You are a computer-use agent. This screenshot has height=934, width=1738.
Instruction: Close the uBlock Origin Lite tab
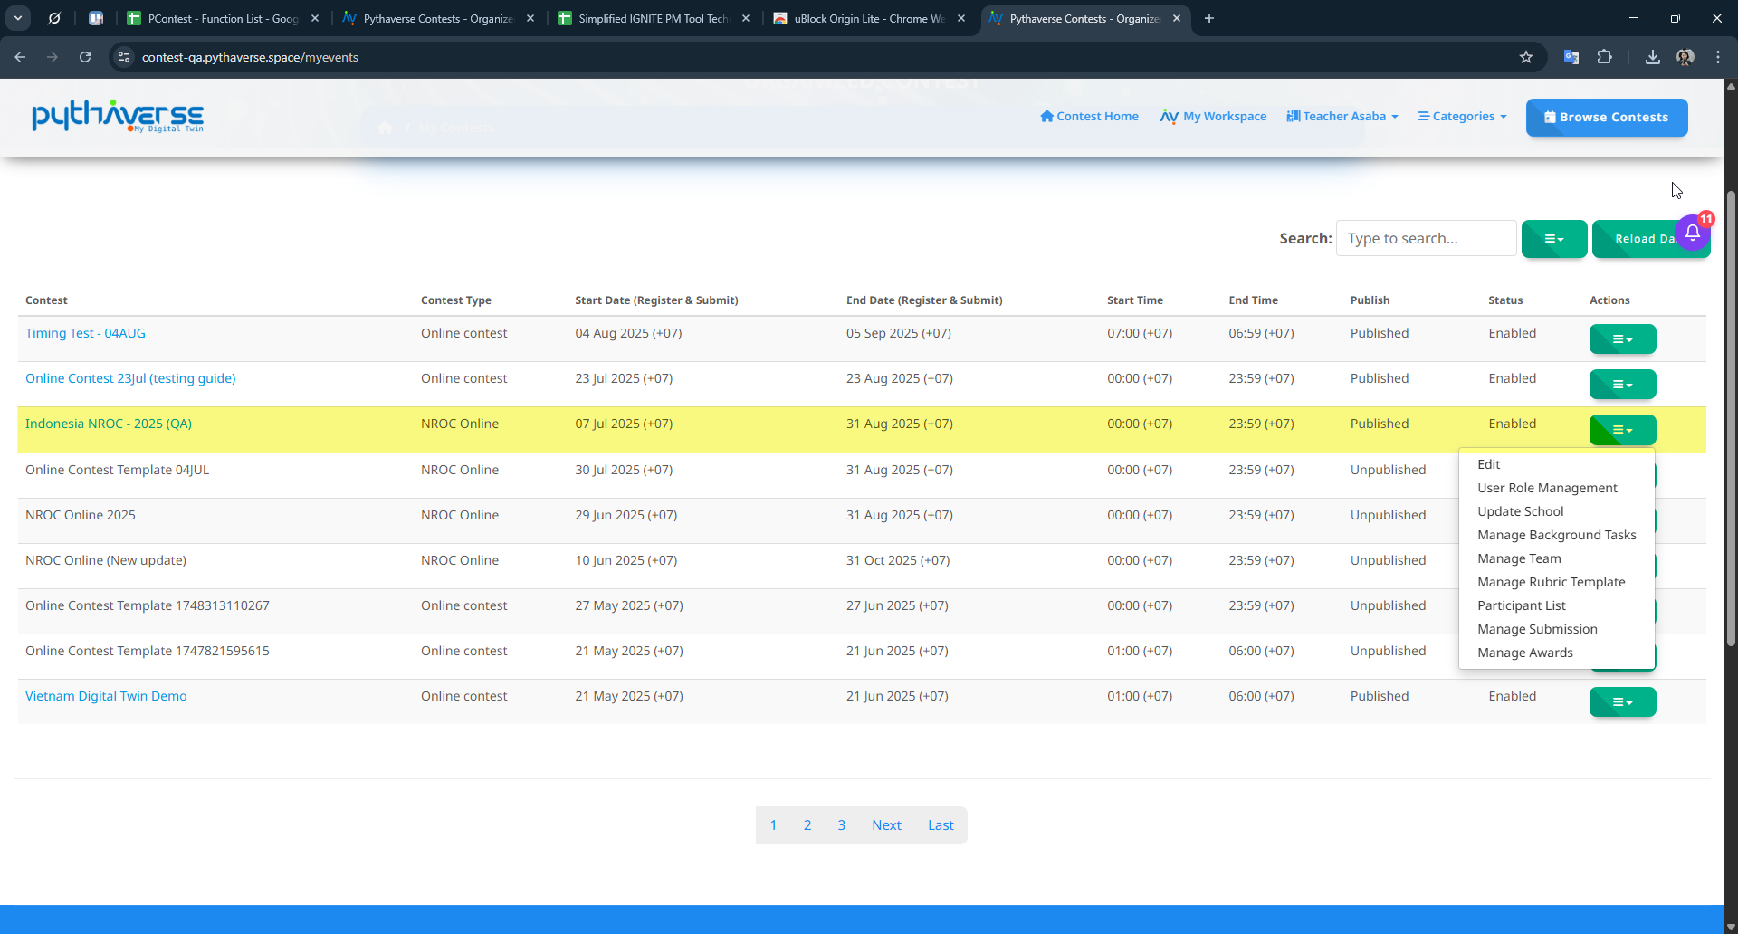tap(961, 18)
